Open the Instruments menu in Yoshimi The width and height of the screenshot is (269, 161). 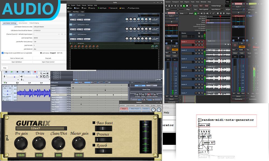(131, 105)
